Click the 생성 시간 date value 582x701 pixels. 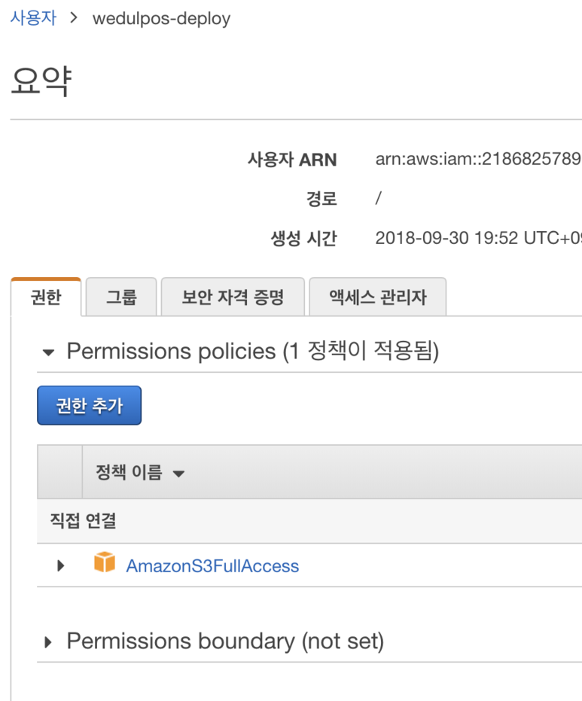pyautogui.click(x=478, y=238)
